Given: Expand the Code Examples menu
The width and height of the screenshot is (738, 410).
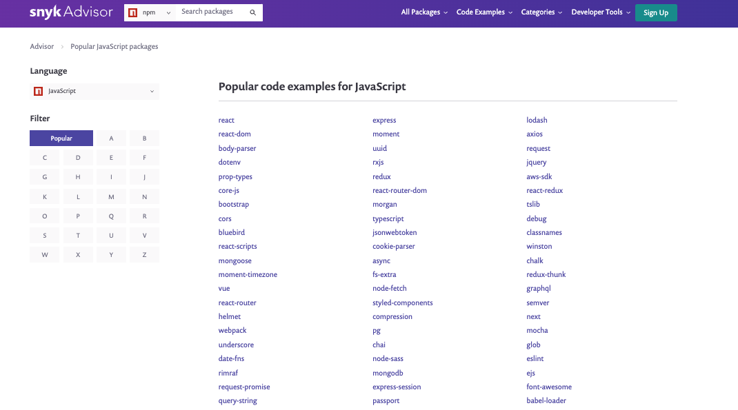Looking at the screenshot, I should 484,12.
